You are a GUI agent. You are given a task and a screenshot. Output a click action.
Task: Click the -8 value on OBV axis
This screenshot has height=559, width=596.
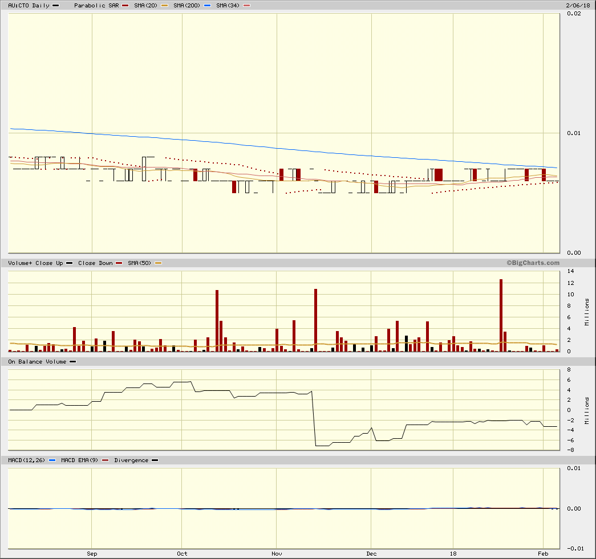570,450
